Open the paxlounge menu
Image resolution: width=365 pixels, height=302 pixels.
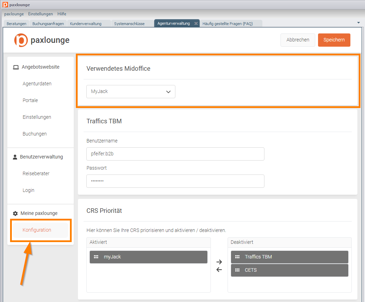[x=14, y=14]
